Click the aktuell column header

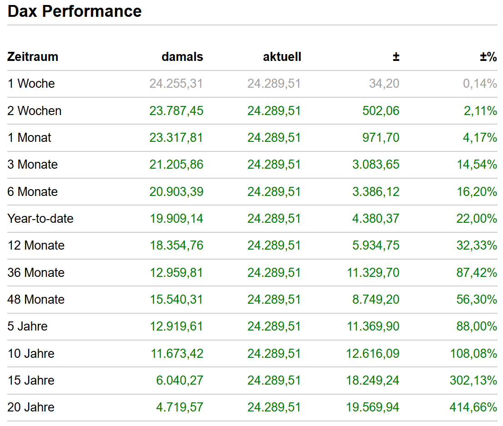pyautogui.click(x=282, y=56)
